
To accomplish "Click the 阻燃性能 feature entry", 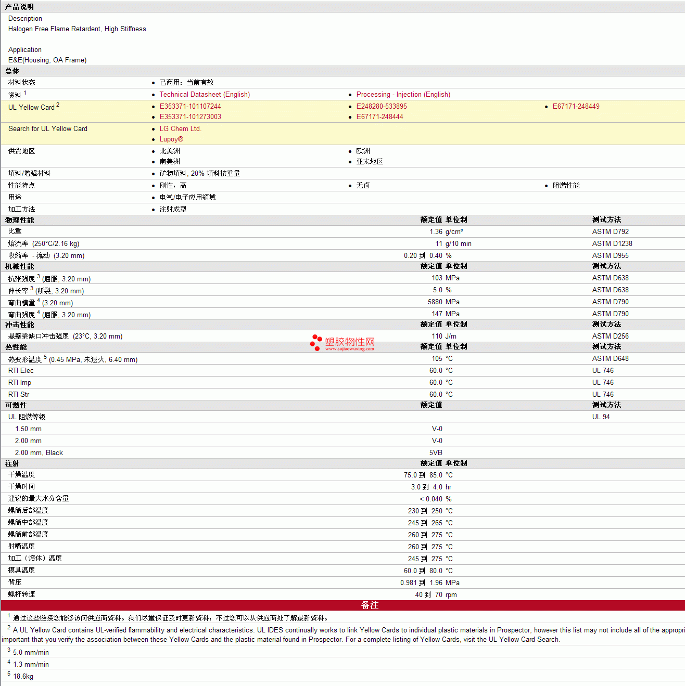I will (x=566, y=186).
